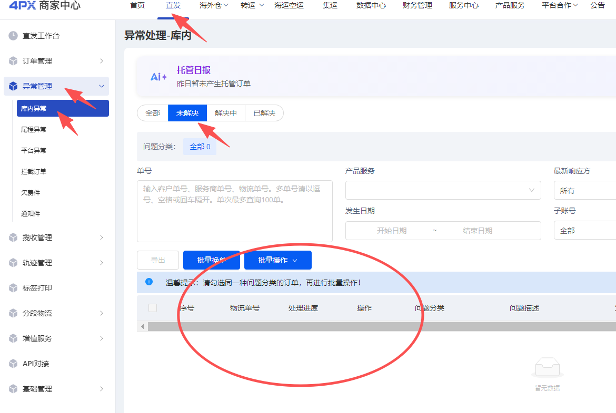Click the cube icon beside 标签打印
The width and height of the screenshot is (616, 413).
(13, 288)
